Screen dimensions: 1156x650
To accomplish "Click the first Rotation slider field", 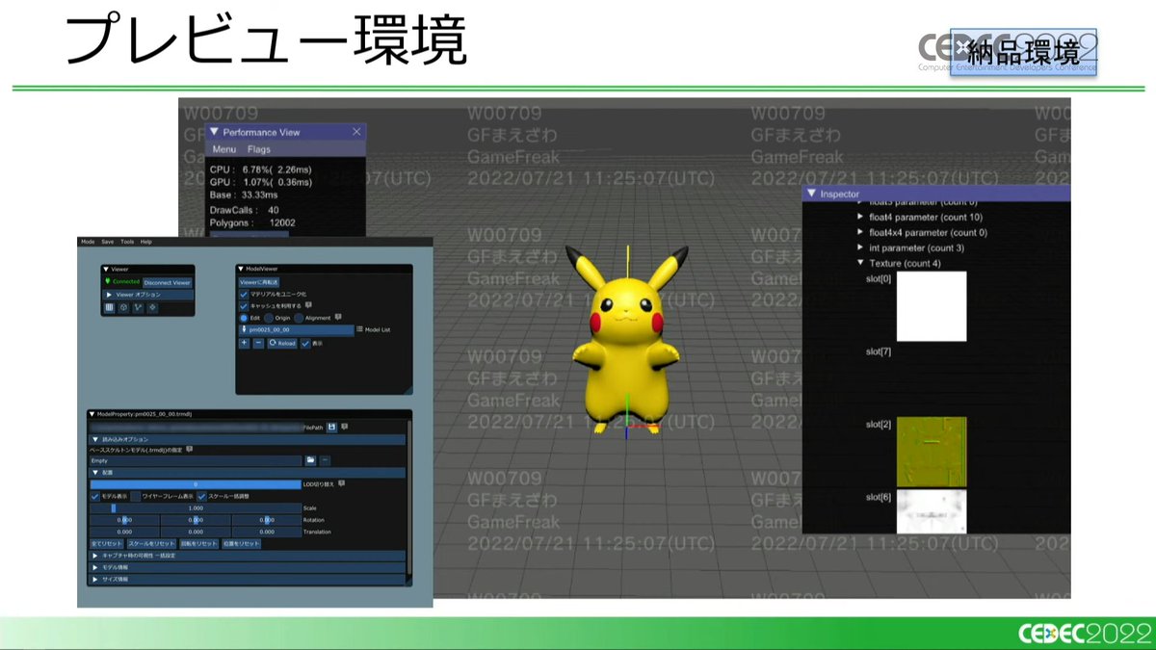I will [x=124, y=520].
